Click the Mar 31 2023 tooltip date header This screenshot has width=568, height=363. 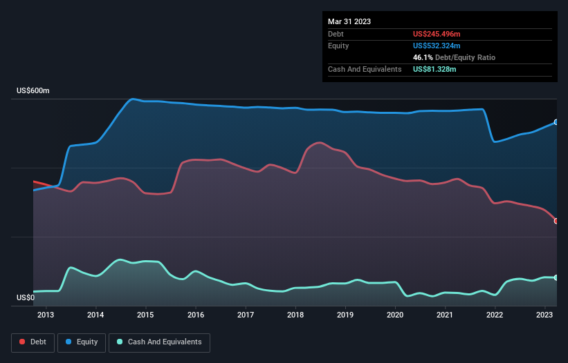(x=349, y=21)
